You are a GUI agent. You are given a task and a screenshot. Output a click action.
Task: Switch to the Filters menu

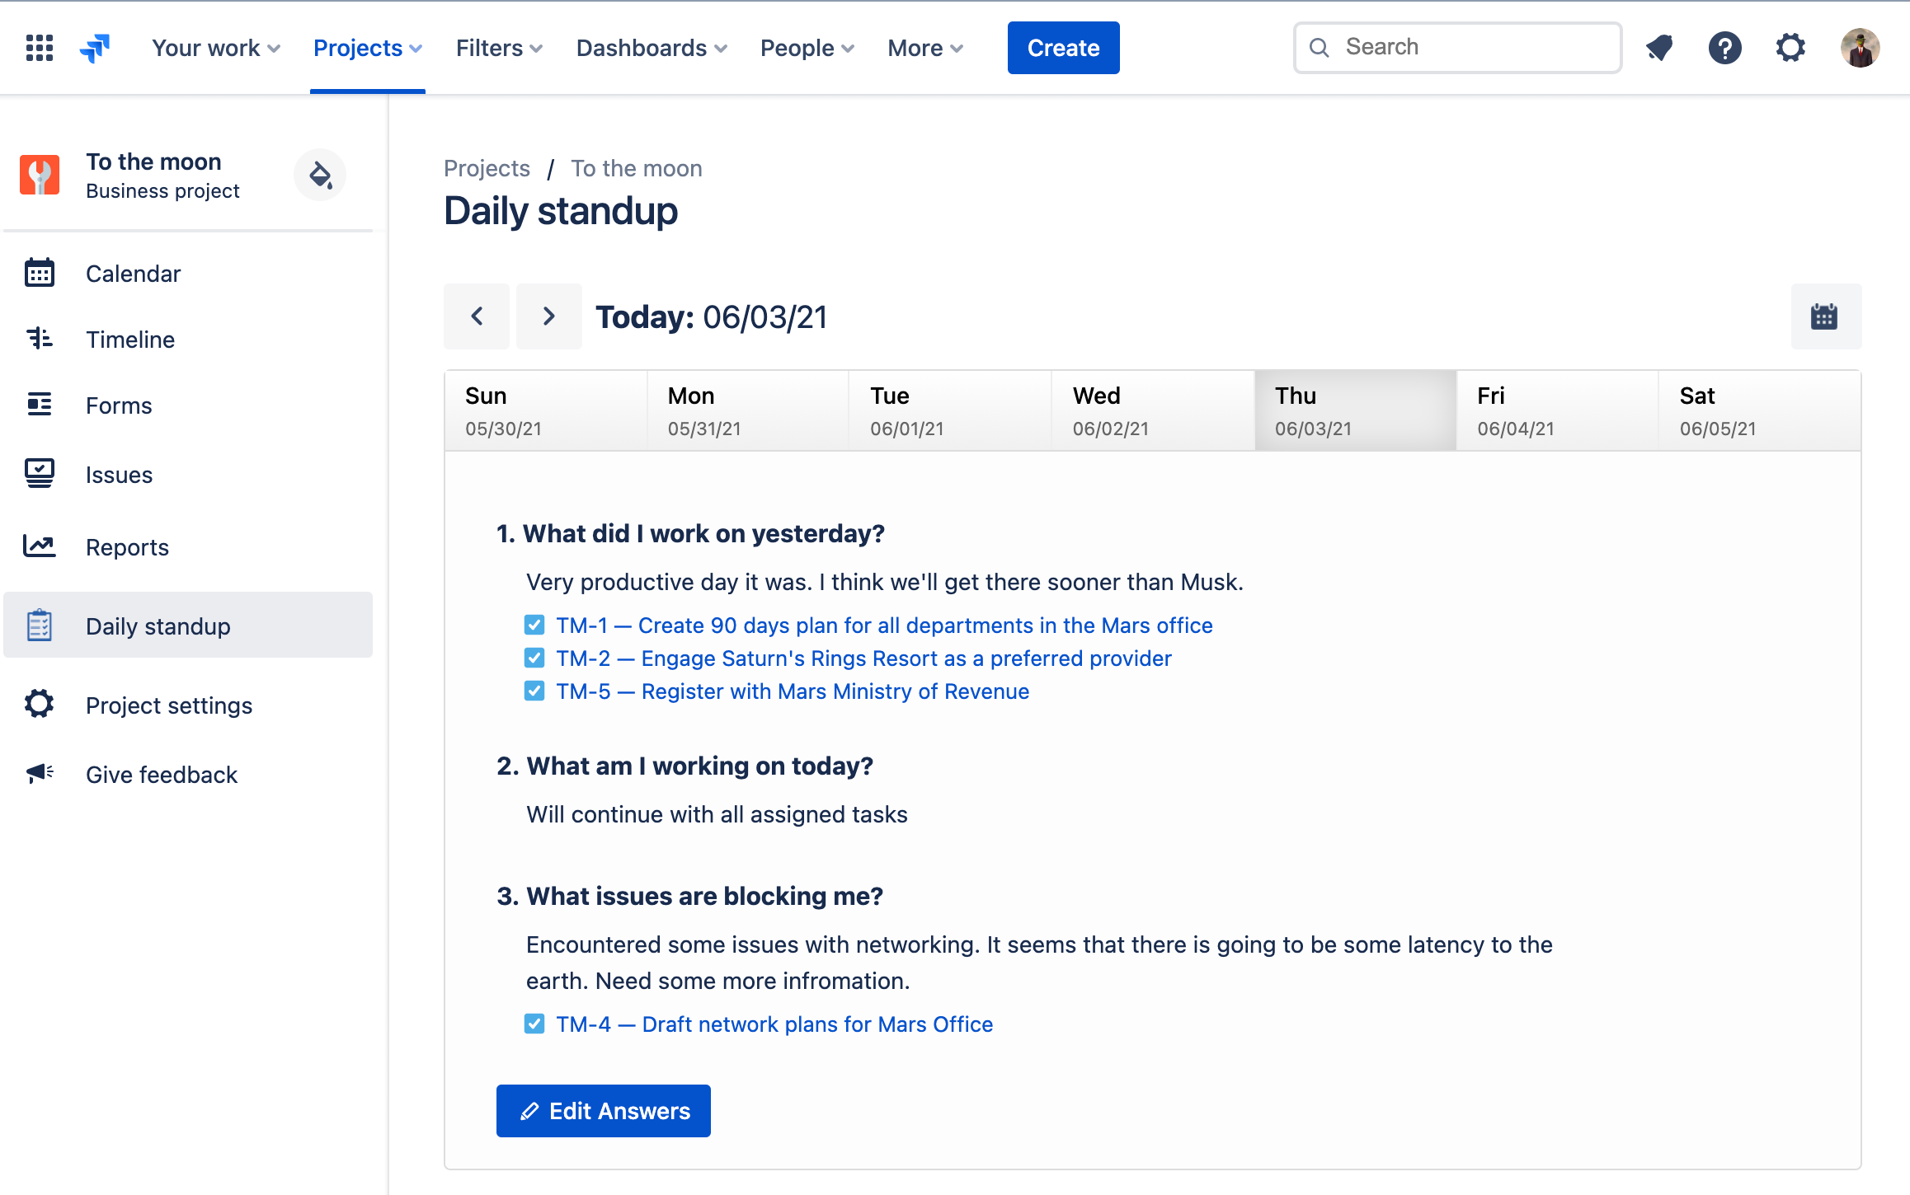click(497, 47)
